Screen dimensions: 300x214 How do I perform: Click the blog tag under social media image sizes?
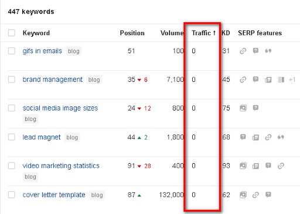30,119
